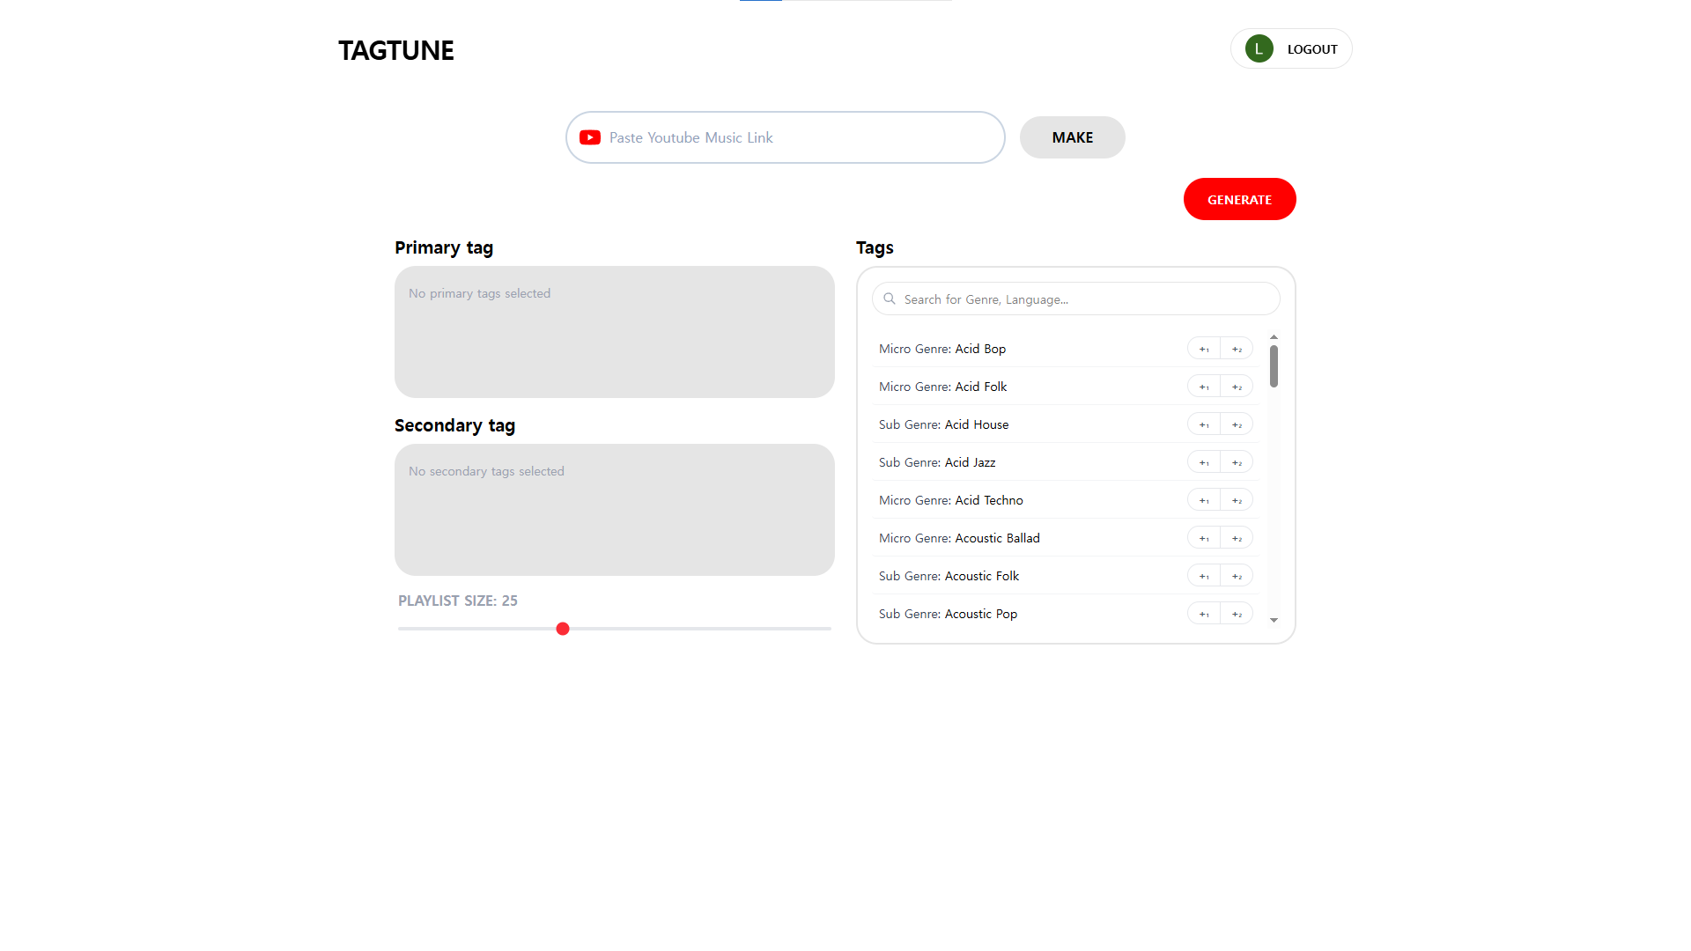Add Acid House as primary tag (+1)
Image resolution: width=1691 pixels, height=951 pixels.
1204,424
